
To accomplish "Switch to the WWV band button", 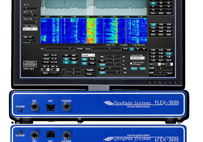I will coord(161,13).
